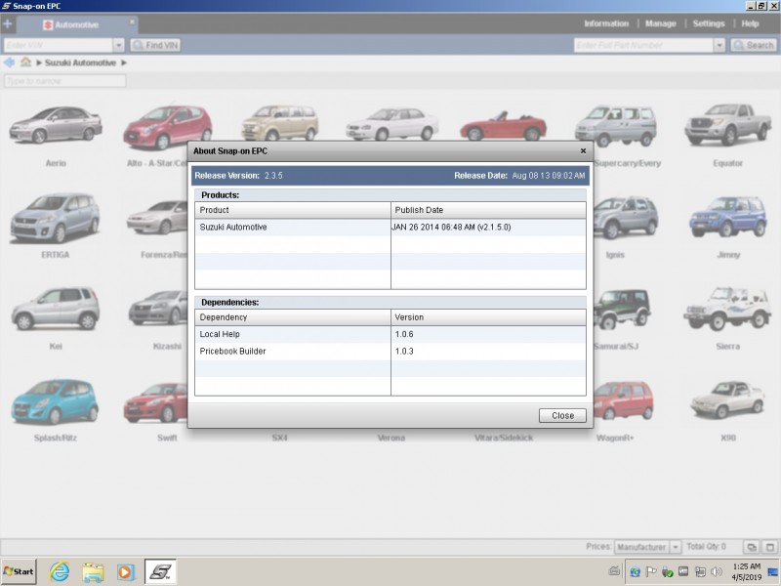781x586 pixels.
Task: Click the volume speaker tray icon
Action: coord(717,571)
